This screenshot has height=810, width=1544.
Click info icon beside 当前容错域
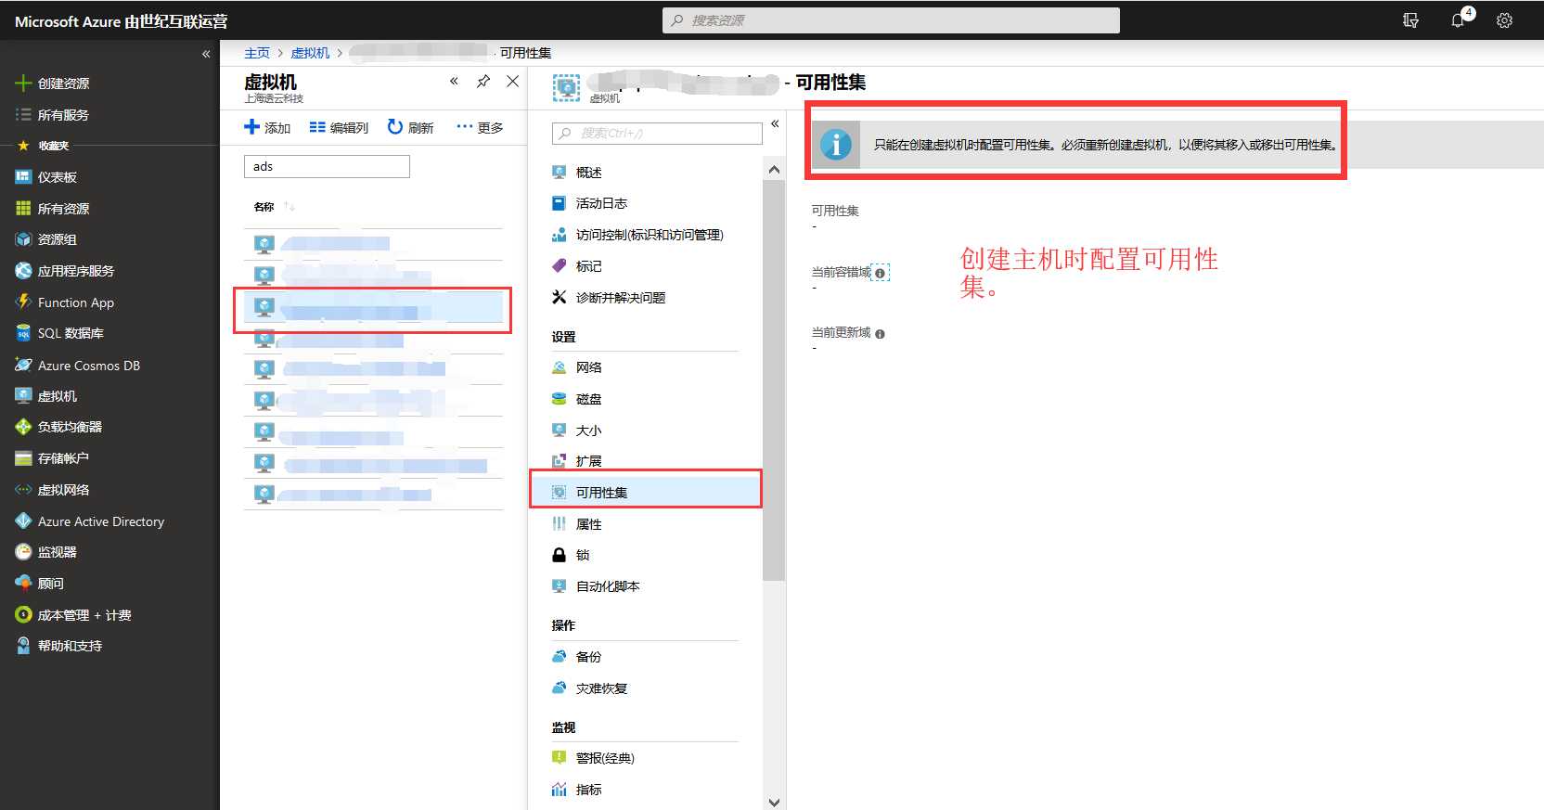coord(880,274)
